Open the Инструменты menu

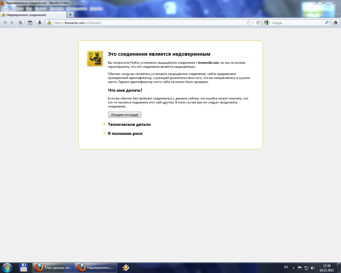[x=76, y=9]
